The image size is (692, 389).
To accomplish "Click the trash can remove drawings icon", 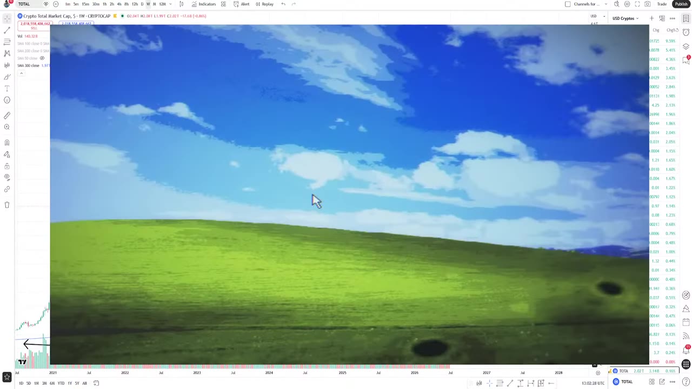I will (x=7, y=205).
